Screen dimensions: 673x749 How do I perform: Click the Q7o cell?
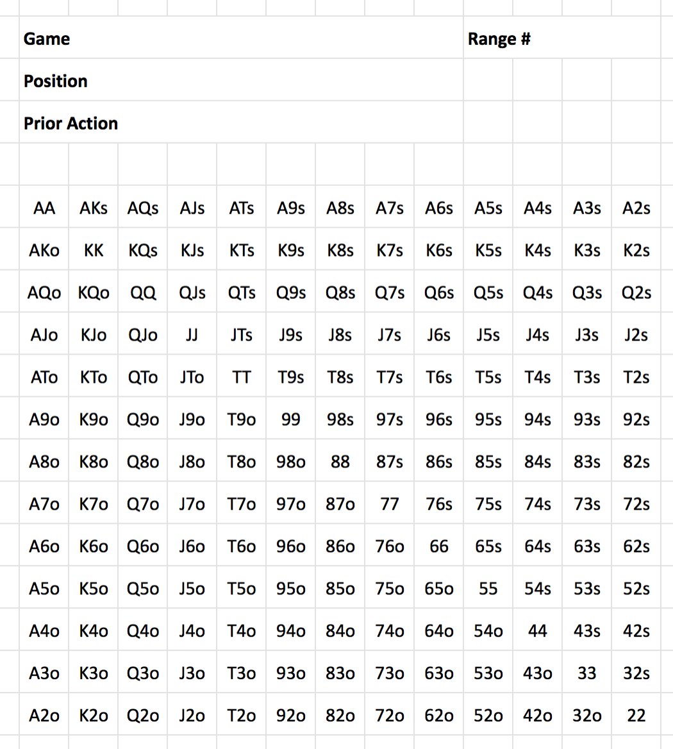coord(143,505)
